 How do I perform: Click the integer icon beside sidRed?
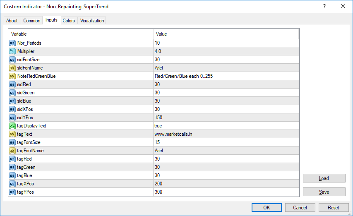tap(12, 84)
